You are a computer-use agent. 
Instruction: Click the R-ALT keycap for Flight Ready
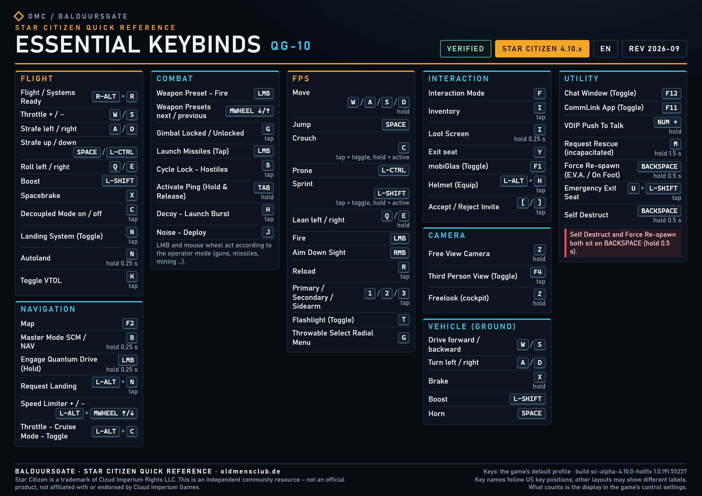pos(106,97)
